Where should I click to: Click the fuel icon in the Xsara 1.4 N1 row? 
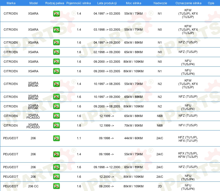[56, 14]
